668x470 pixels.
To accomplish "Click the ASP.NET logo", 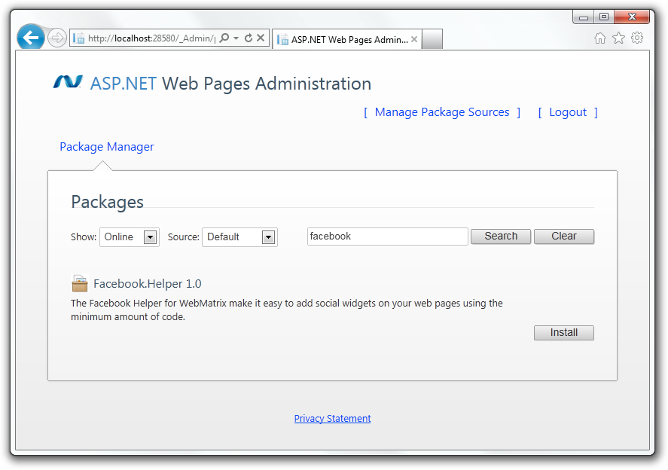I will tap(67, 83).
